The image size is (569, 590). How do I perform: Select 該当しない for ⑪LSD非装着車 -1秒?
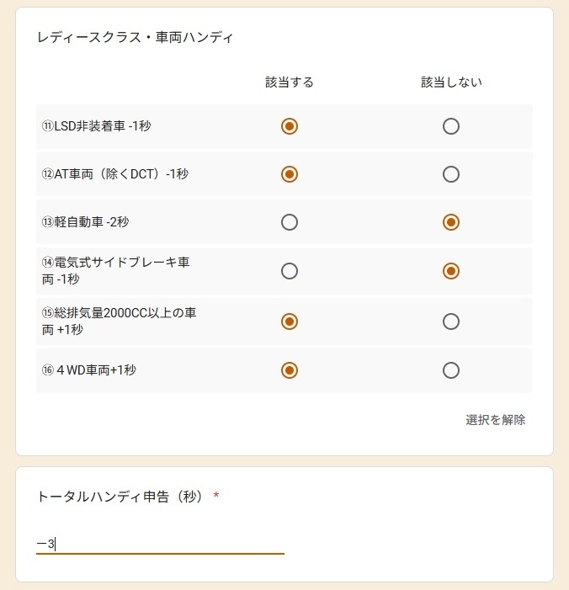(451, 126)
